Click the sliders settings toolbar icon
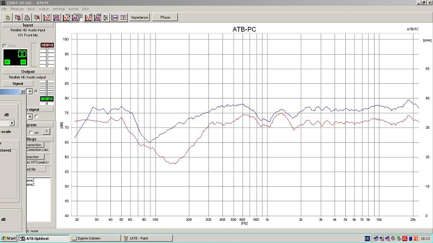This screenshot has width=433, height=243. (105, 17)
